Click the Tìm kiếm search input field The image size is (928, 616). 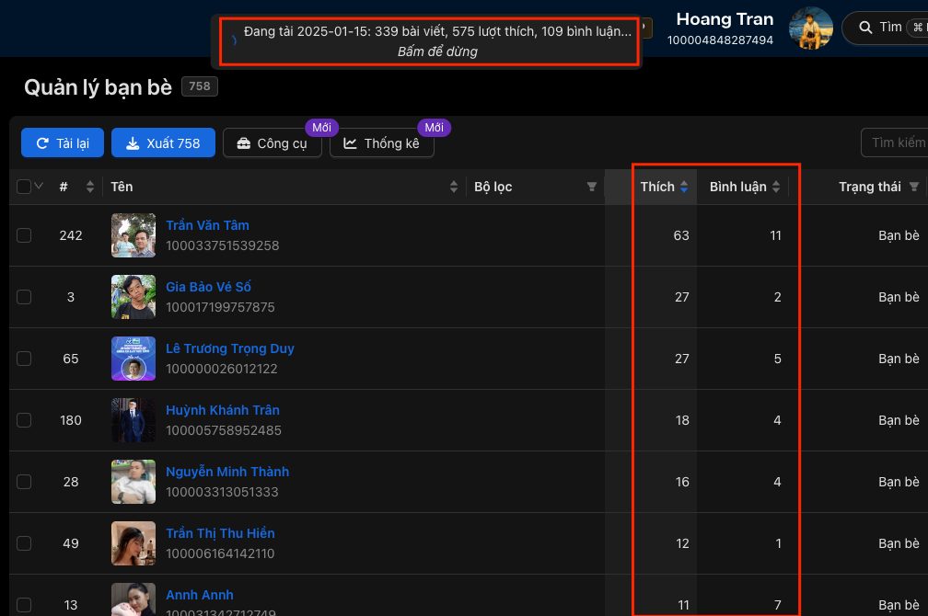tap(894, 143)
